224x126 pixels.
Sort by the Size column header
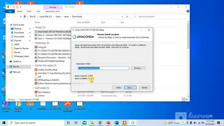(122, 22)
